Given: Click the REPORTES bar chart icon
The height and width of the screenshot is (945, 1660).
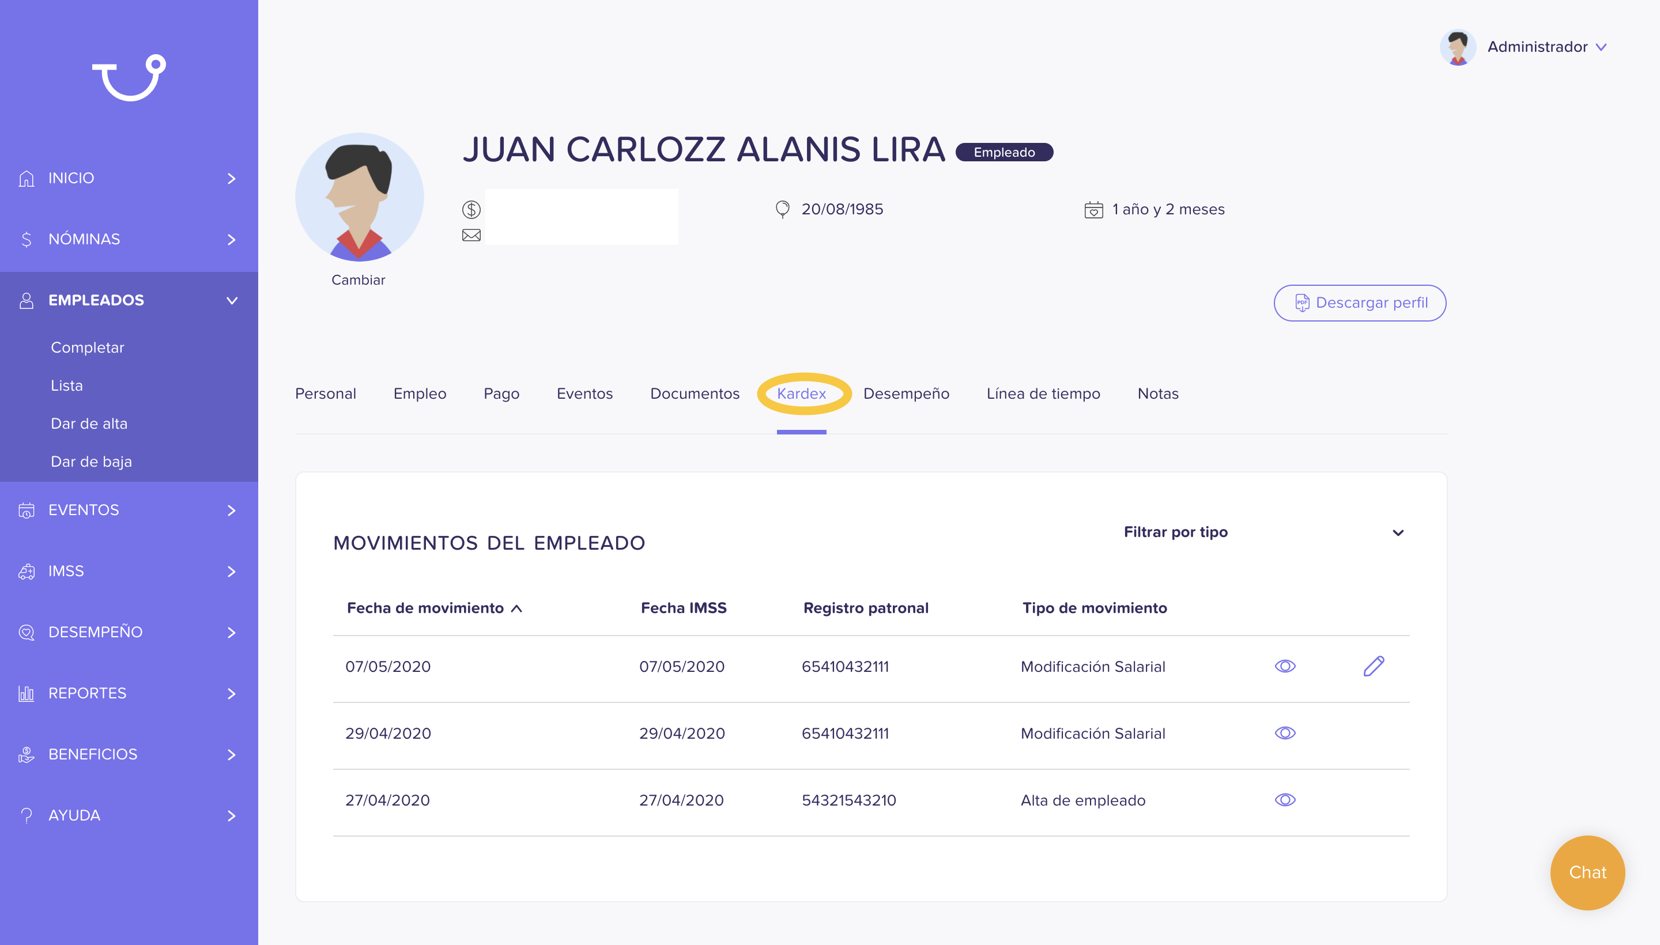Looking at the screenshot, I should (27, 693).
